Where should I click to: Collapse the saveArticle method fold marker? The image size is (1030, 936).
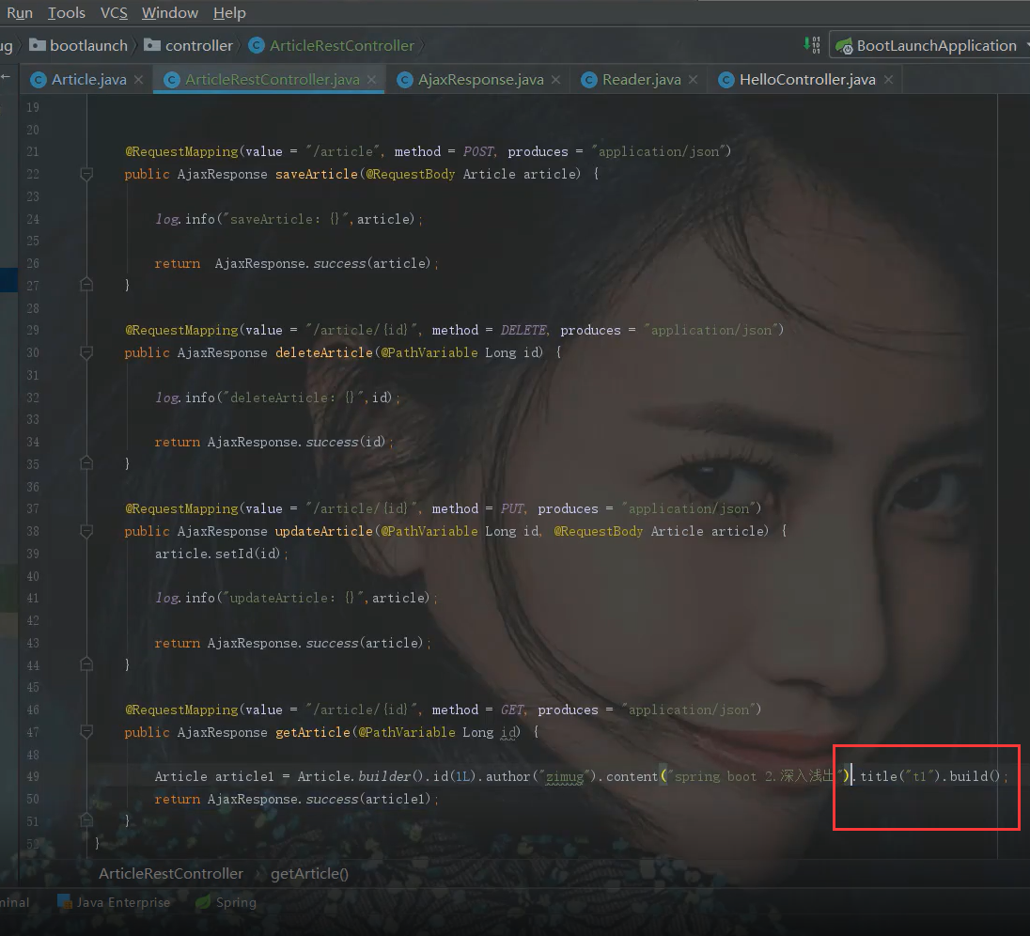(x=86, y=174)
